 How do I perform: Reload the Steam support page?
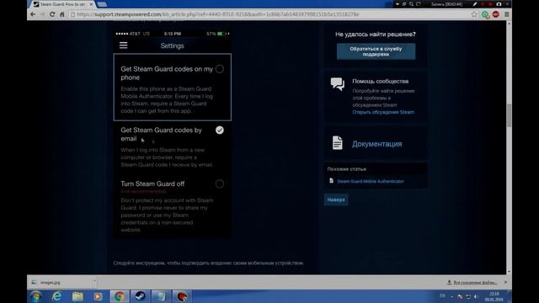click(52, 14)
